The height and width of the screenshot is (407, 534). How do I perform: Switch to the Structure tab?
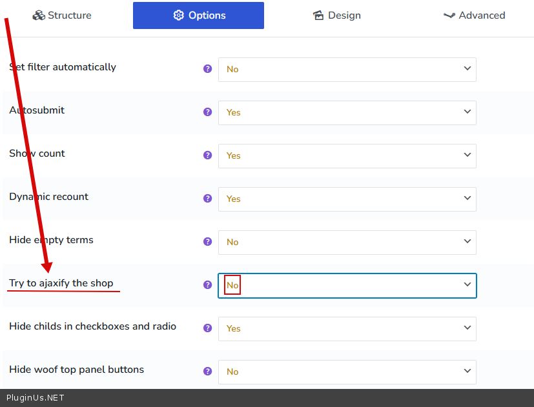click(x=62, y=15)
